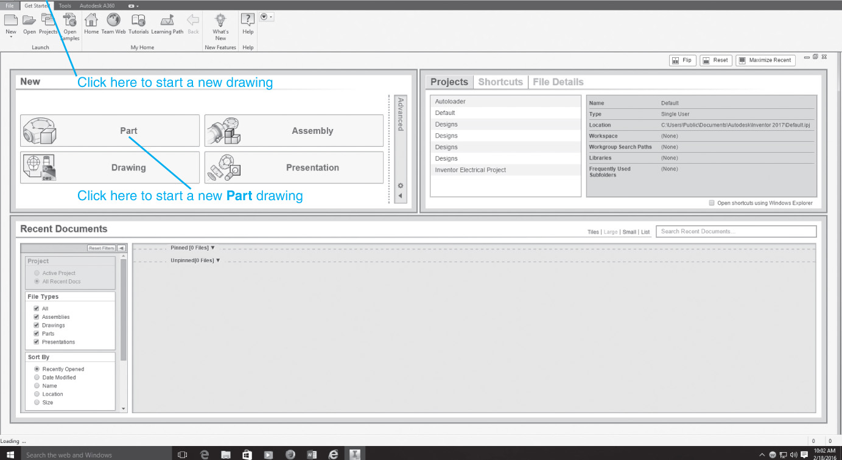
Task: Start a new Part document
Action: click(x=110, y=130)
